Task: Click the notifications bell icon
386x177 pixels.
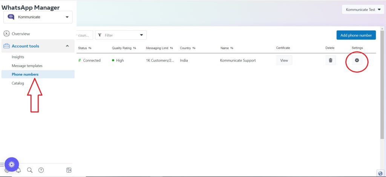Action: coord(18,171)
